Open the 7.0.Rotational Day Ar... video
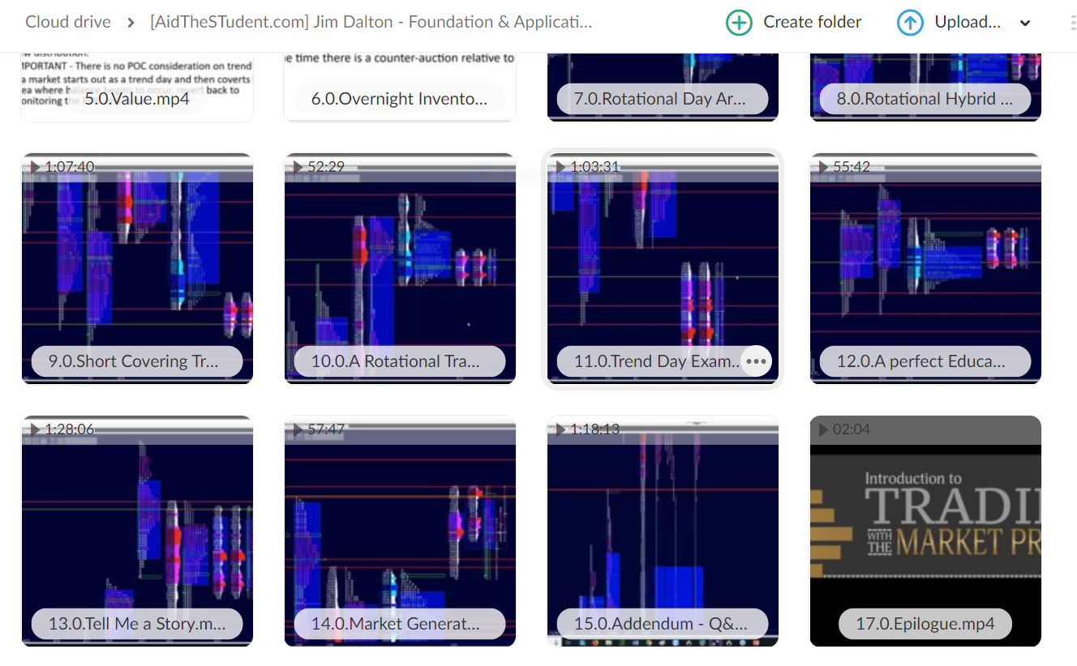 (x=663, y=87)
